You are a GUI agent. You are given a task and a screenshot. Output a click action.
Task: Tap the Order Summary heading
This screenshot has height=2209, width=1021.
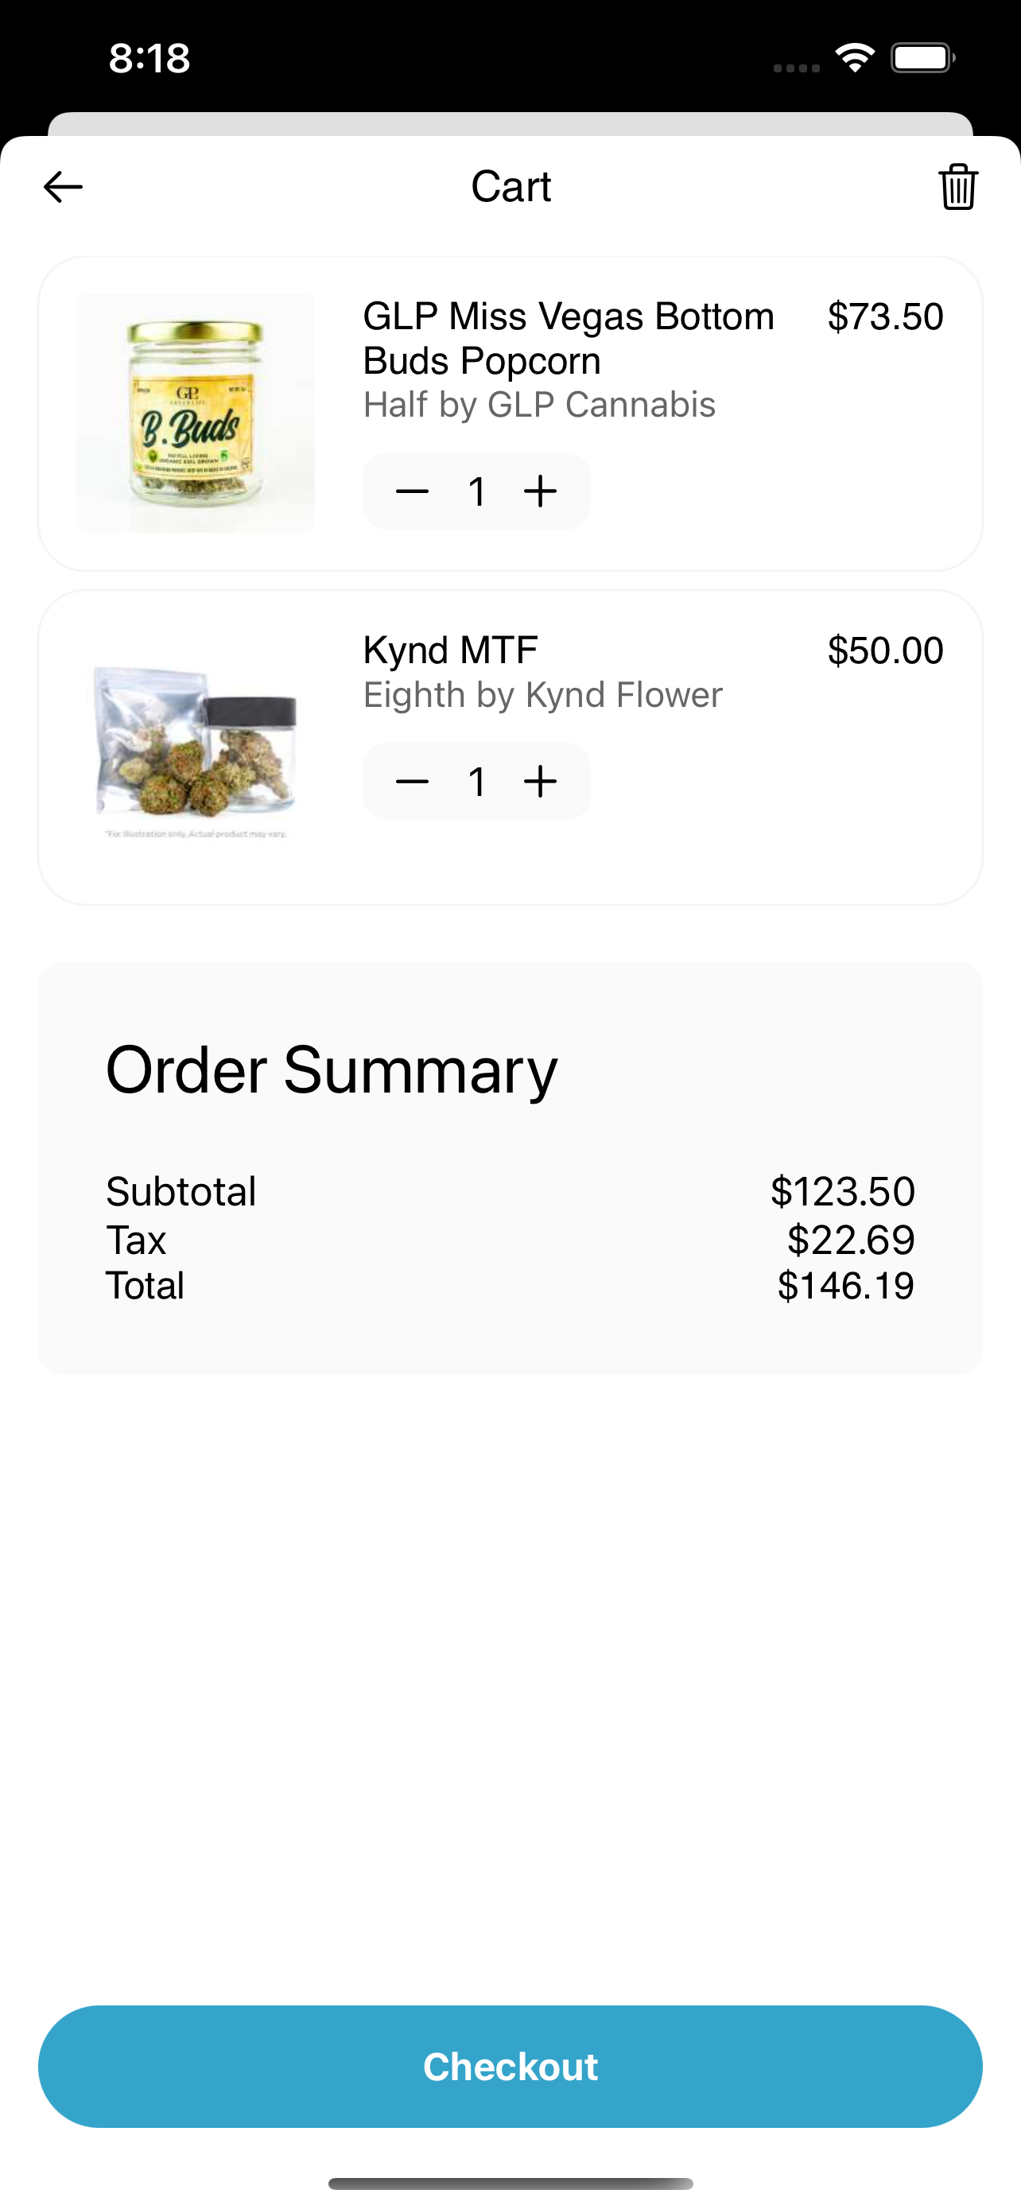pos(331,1070)
